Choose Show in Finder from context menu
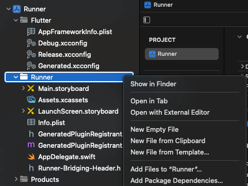Screen dimensions: 248x186 tap(153, 84)
